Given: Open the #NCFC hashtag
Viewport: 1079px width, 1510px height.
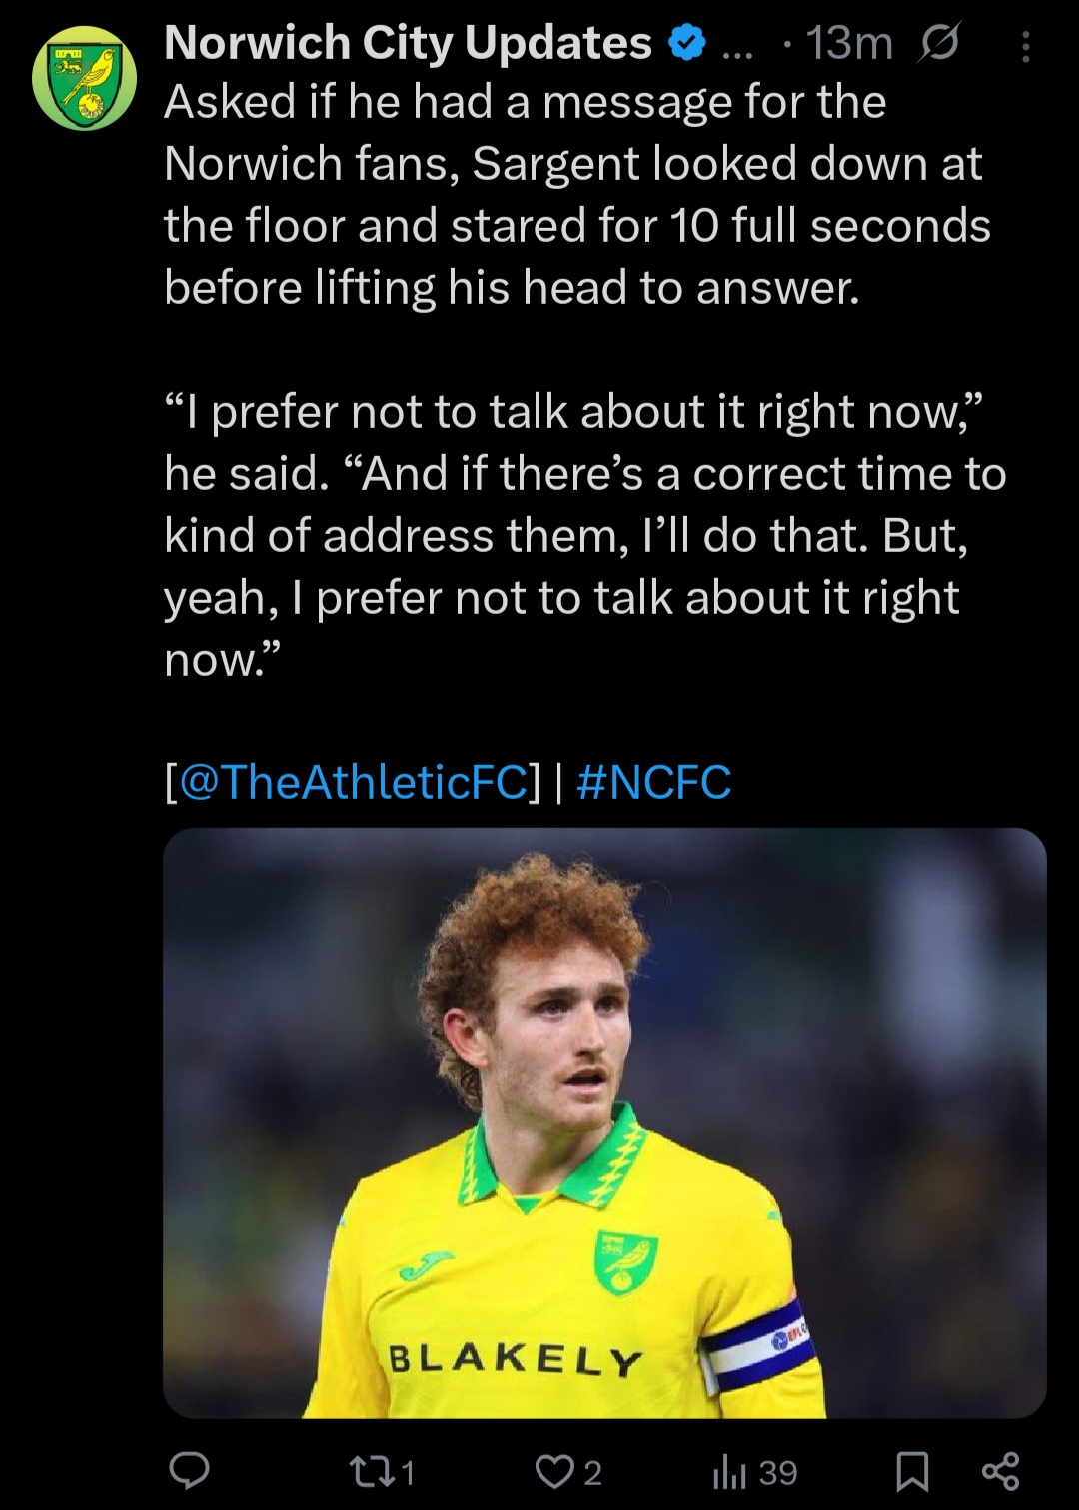Looking at the screenshot, I should click(x=654, y=781).
